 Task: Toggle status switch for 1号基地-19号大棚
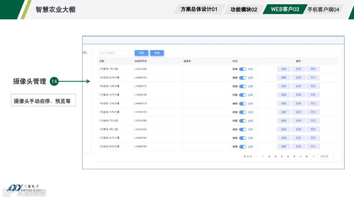pos(243,86)
